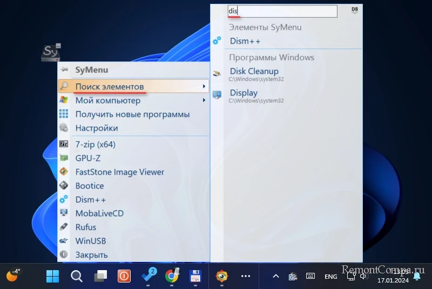This screenshot has width=432, height=289.
Task: Toggle ENG language indicator in tray
Action: [330, 277]
